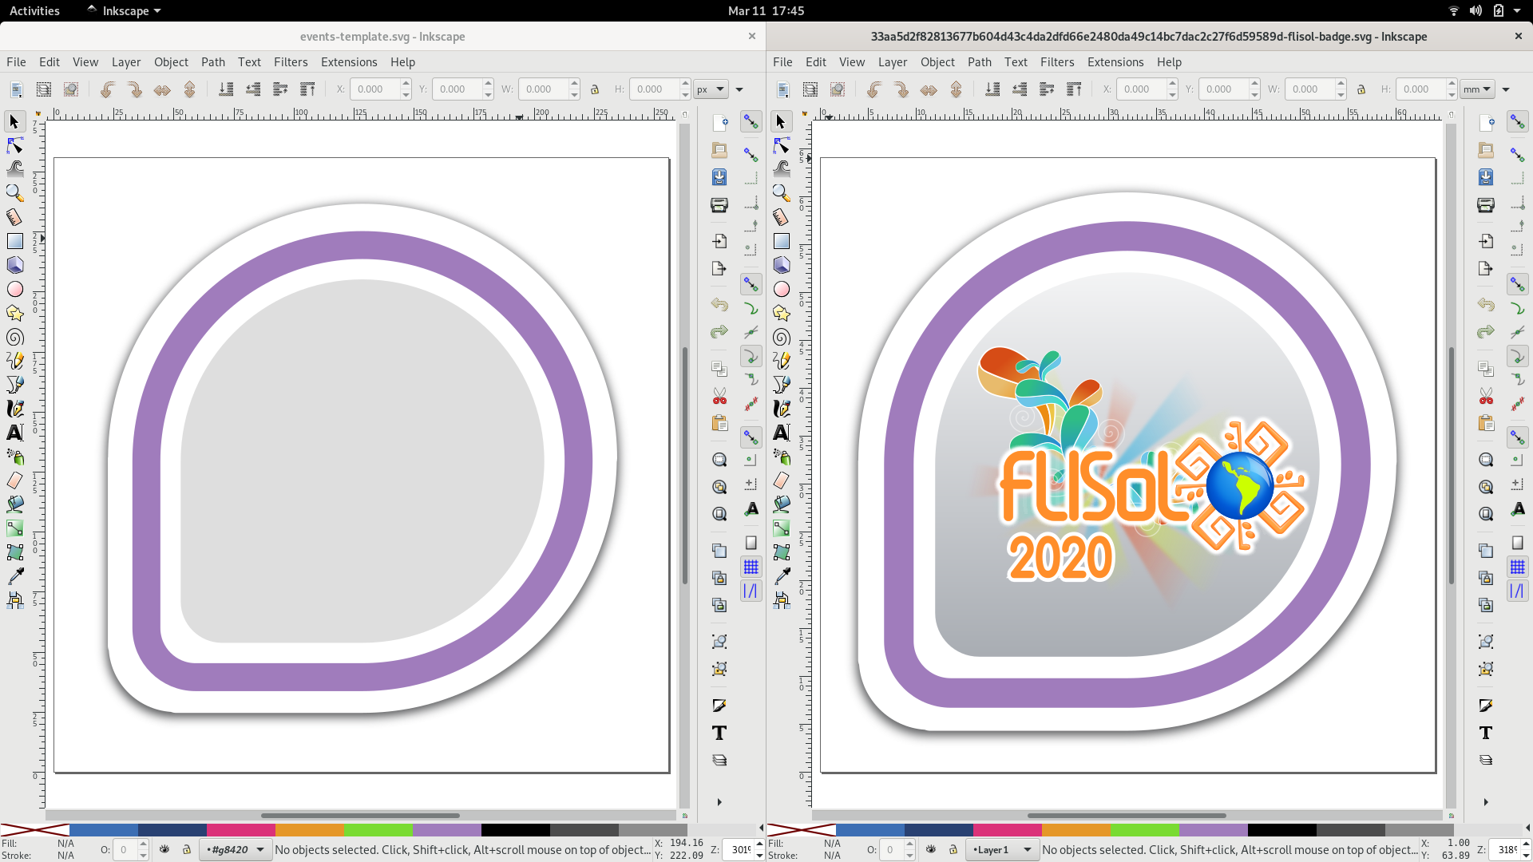This screenshot has width=1533, height=862.
Task: Click the Cut scissors icon in left window
Action: (719, 397)
